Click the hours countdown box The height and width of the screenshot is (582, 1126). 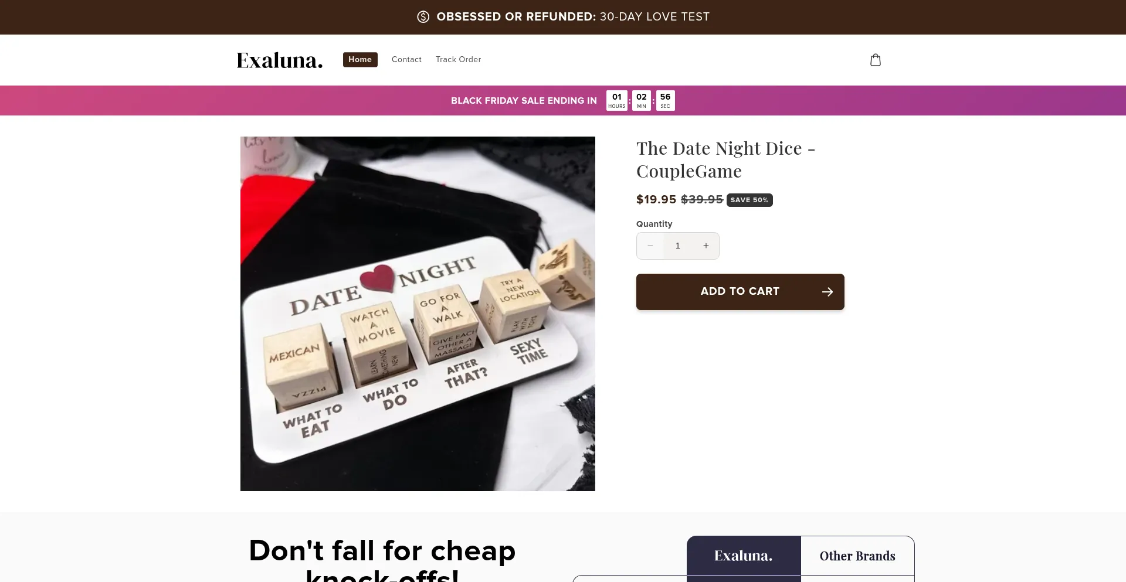(617, 100)
